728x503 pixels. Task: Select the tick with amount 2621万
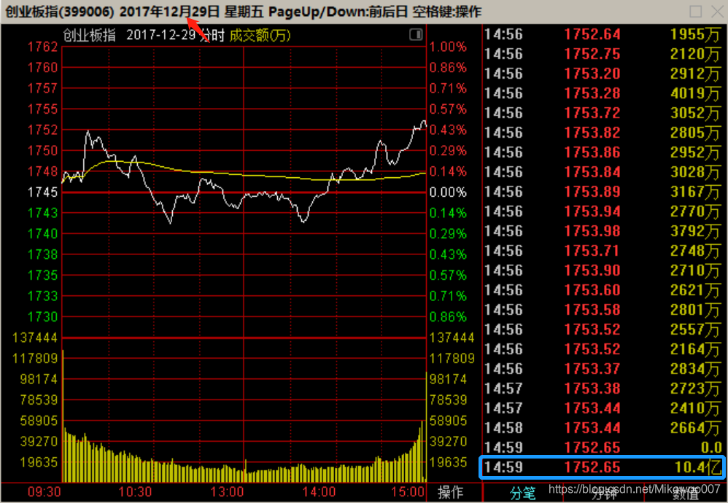coord(603,290)
